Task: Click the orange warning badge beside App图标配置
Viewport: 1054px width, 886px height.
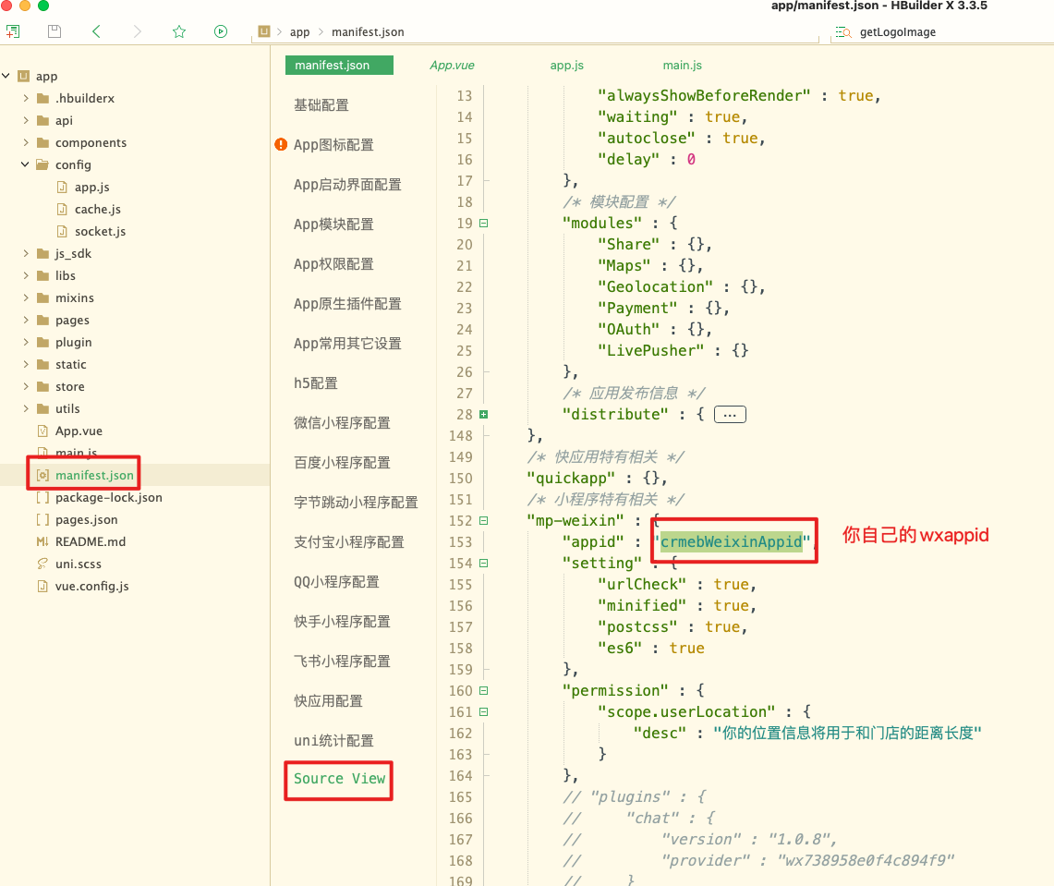Action: pos(282,144)
